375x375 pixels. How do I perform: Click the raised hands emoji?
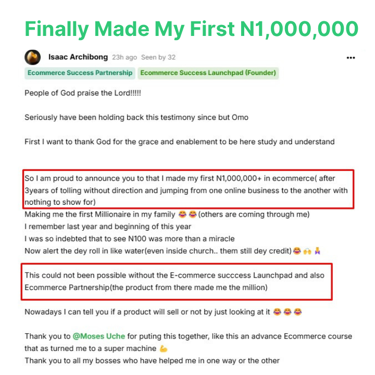tap(307, 251)
